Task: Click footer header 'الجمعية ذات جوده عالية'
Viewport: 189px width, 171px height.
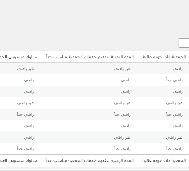Action: pyautogui.click(x=164, y=161)
